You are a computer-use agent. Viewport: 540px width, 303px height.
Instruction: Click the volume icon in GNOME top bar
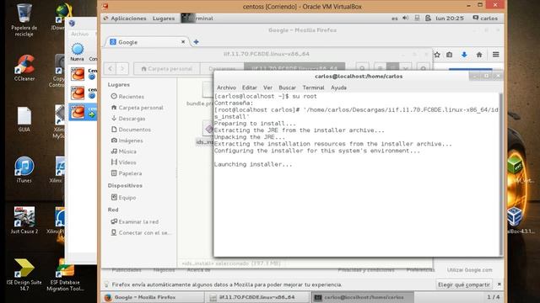coord(406,18)
